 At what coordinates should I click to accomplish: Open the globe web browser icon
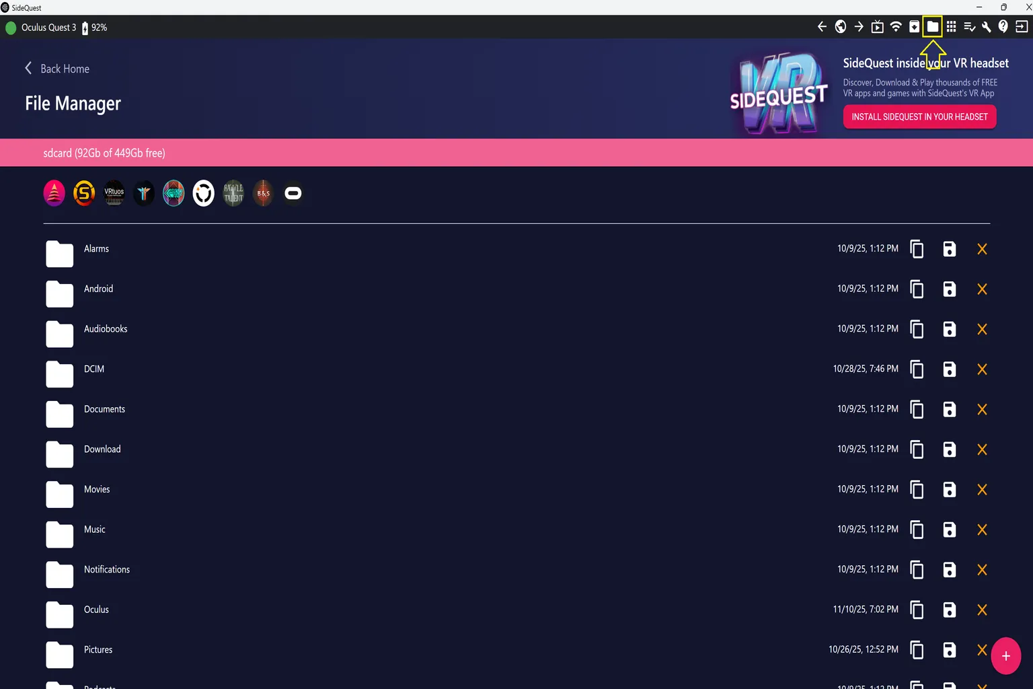point(841,27)
